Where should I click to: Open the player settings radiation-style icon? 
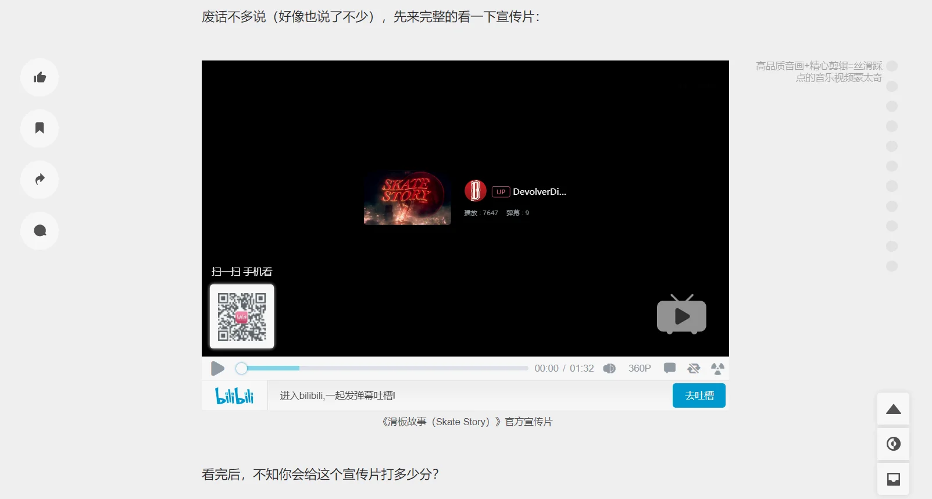click(717, 368)
